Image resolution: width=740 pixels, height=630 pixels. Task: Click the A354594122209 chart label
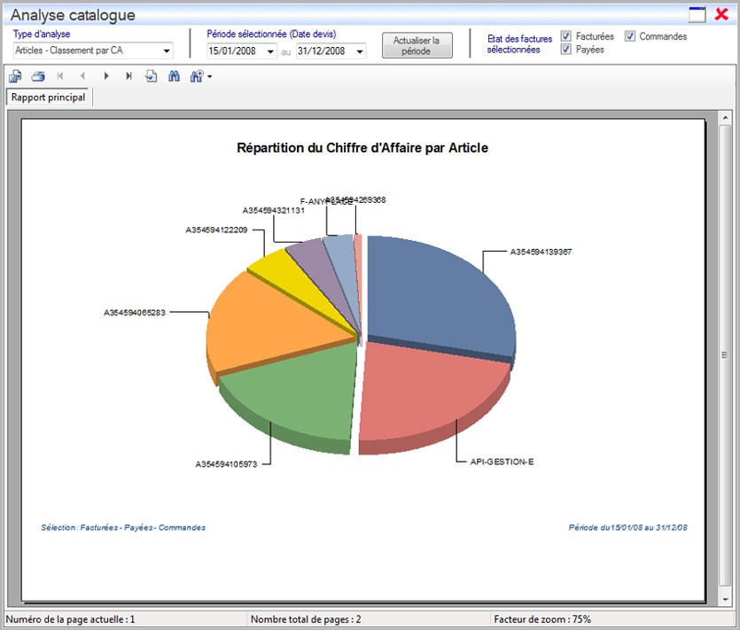(x=216, y=230)
